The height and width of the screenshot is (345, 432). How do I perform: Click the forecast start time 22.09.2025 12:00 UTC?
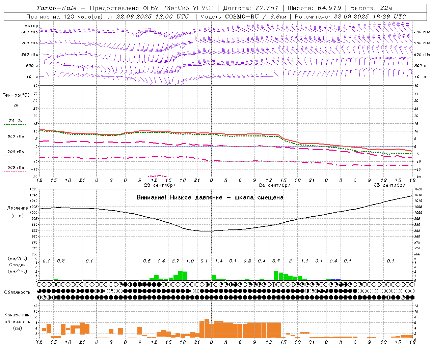click(x=153, y=17)
